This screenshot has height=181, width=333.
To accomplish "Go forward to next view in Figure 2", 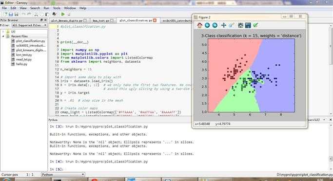I will [215, 25].
